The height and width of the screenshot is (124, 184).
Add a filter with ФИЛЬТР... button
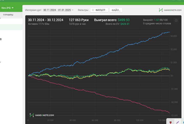point(99,10)
